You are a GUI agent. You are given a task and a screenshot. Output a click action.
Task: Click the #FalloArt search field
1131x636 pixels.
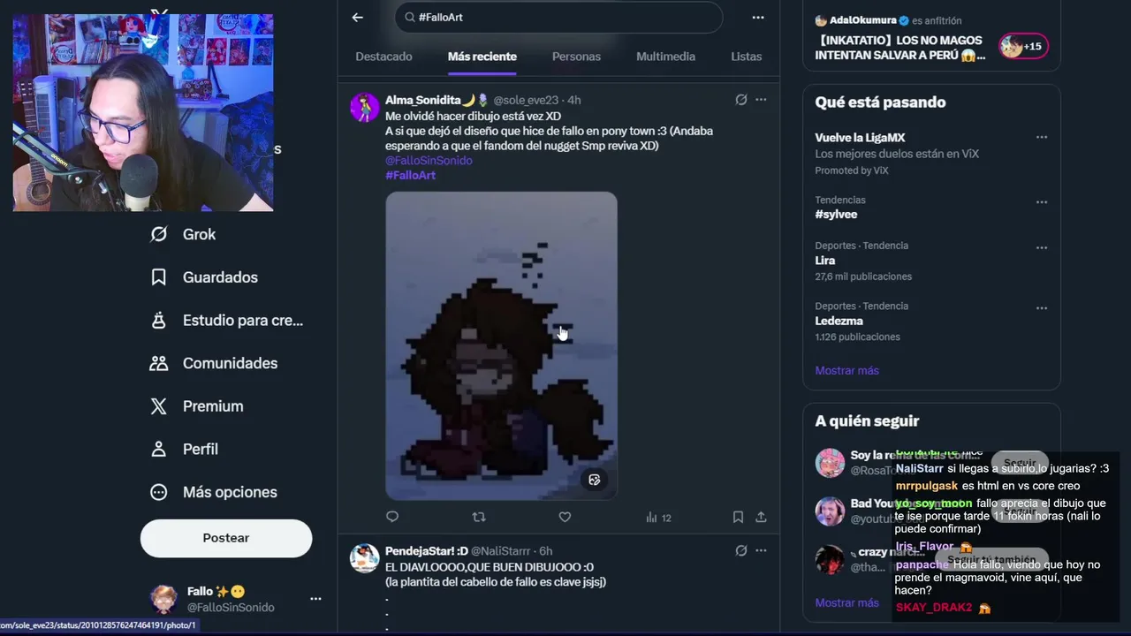pyautogui.click(x=558, y=17)
